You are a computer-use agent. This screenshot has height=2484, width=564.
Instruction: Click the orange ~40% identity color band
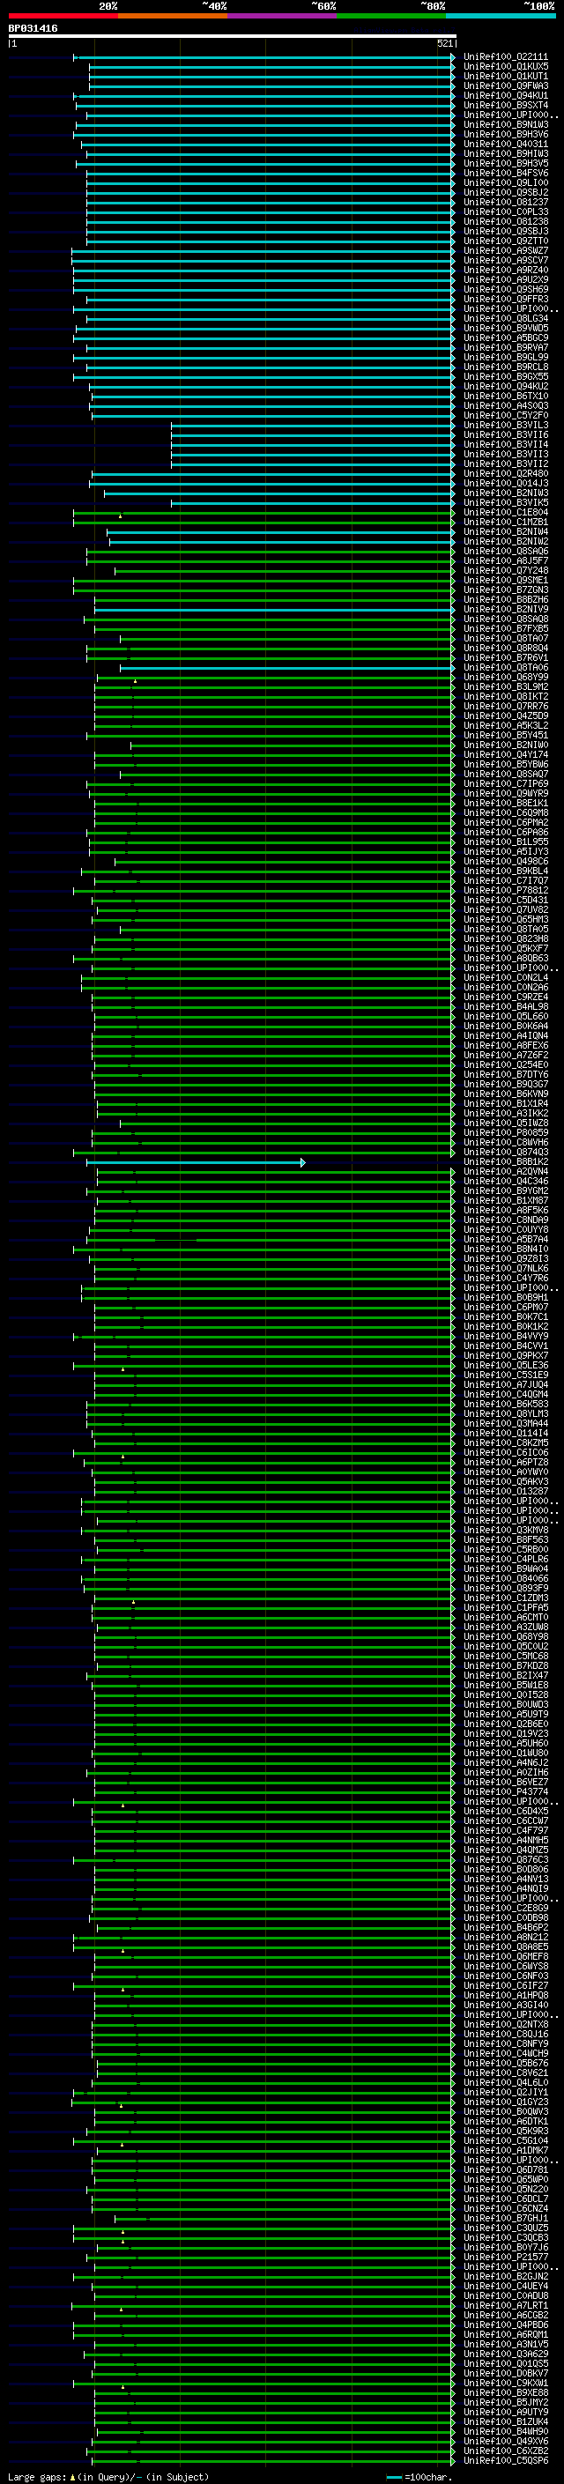173,16
